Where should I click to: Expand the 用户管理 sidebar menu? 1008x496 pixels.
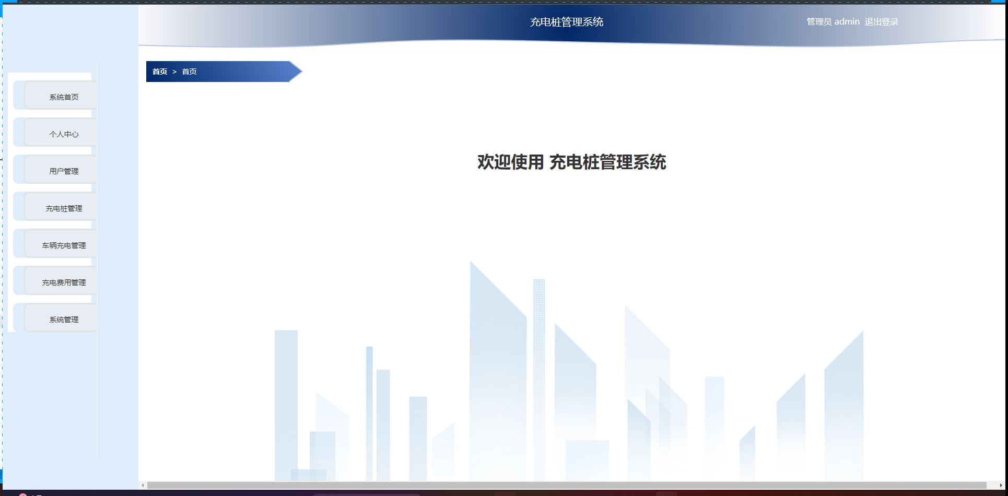pyautogui.click(x=64, y=171)
